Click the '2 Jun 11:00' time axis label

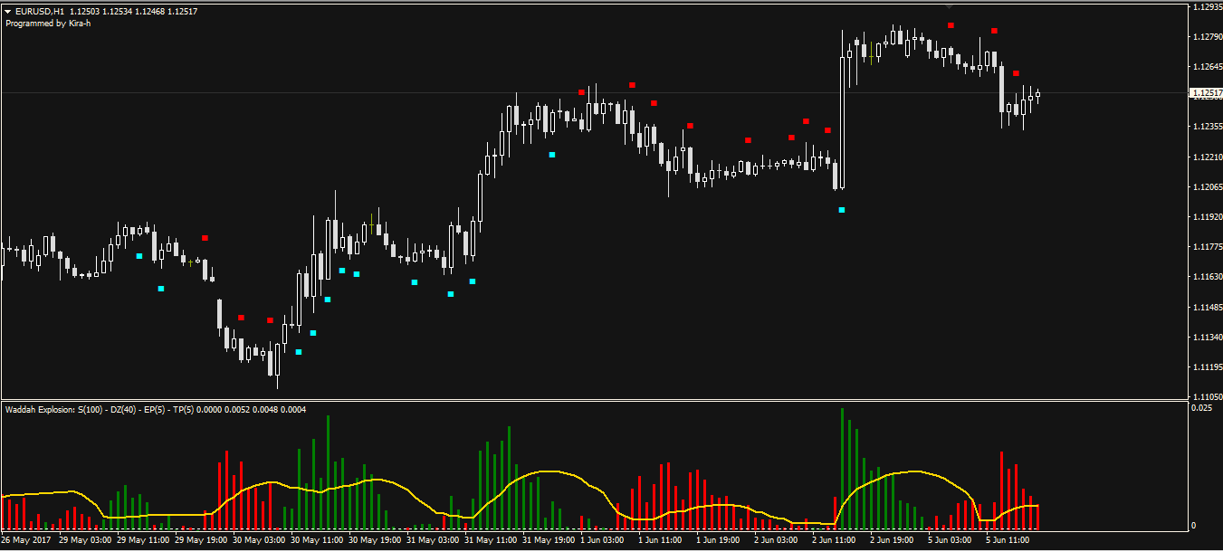pyautogui.click(x=833, y=540)
